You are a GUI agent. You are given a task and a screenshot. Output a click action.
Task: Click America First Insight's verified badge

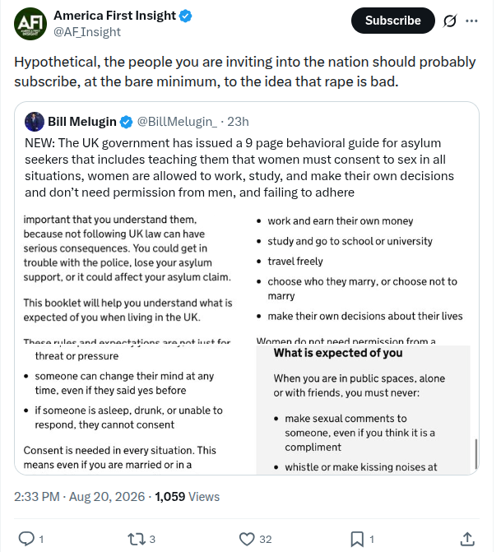(x=186, y=16)
